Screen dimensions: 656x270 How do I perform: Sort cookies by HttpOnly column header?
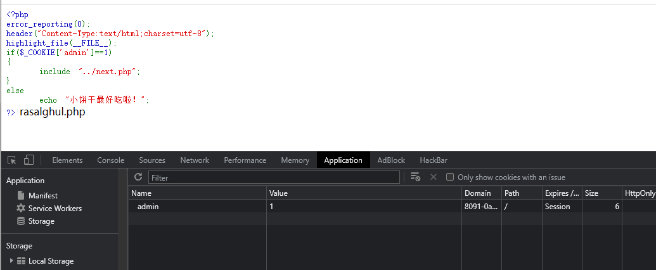coord(640,193)
